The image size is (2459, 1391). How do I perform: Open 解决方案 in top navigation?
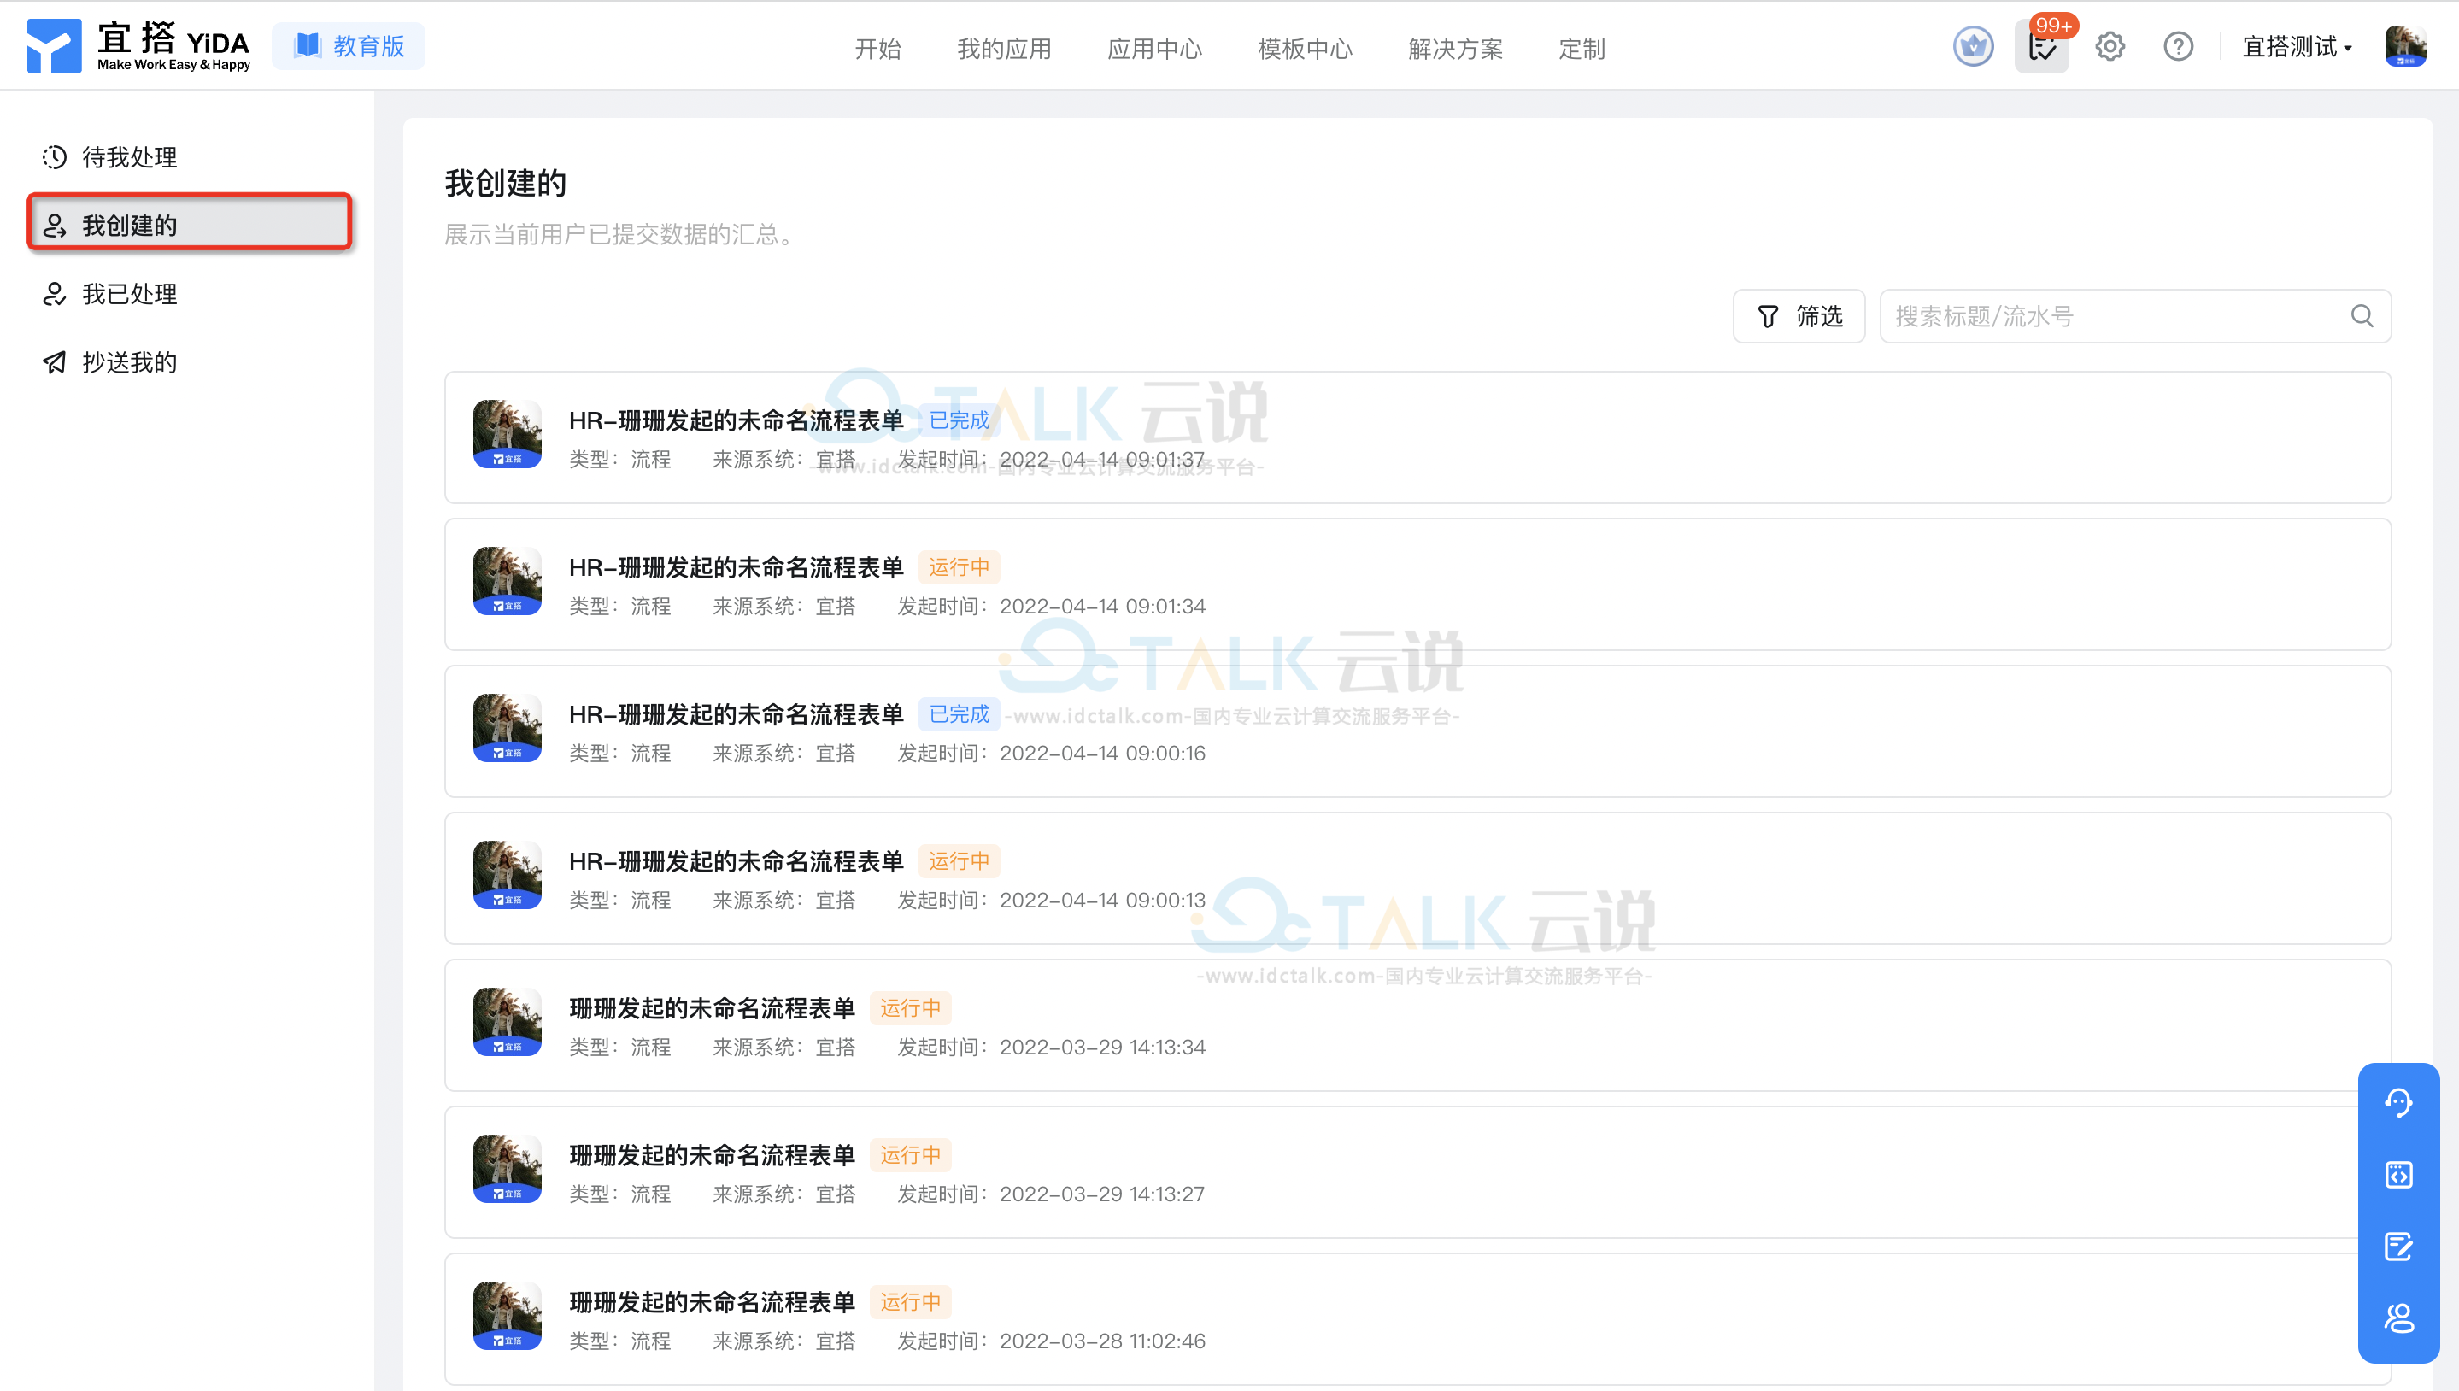click(1455, 49)
